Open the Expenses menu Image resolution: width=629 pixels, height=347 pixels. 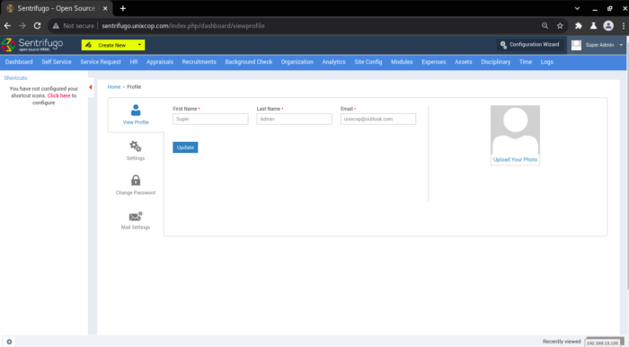(434, 62)
